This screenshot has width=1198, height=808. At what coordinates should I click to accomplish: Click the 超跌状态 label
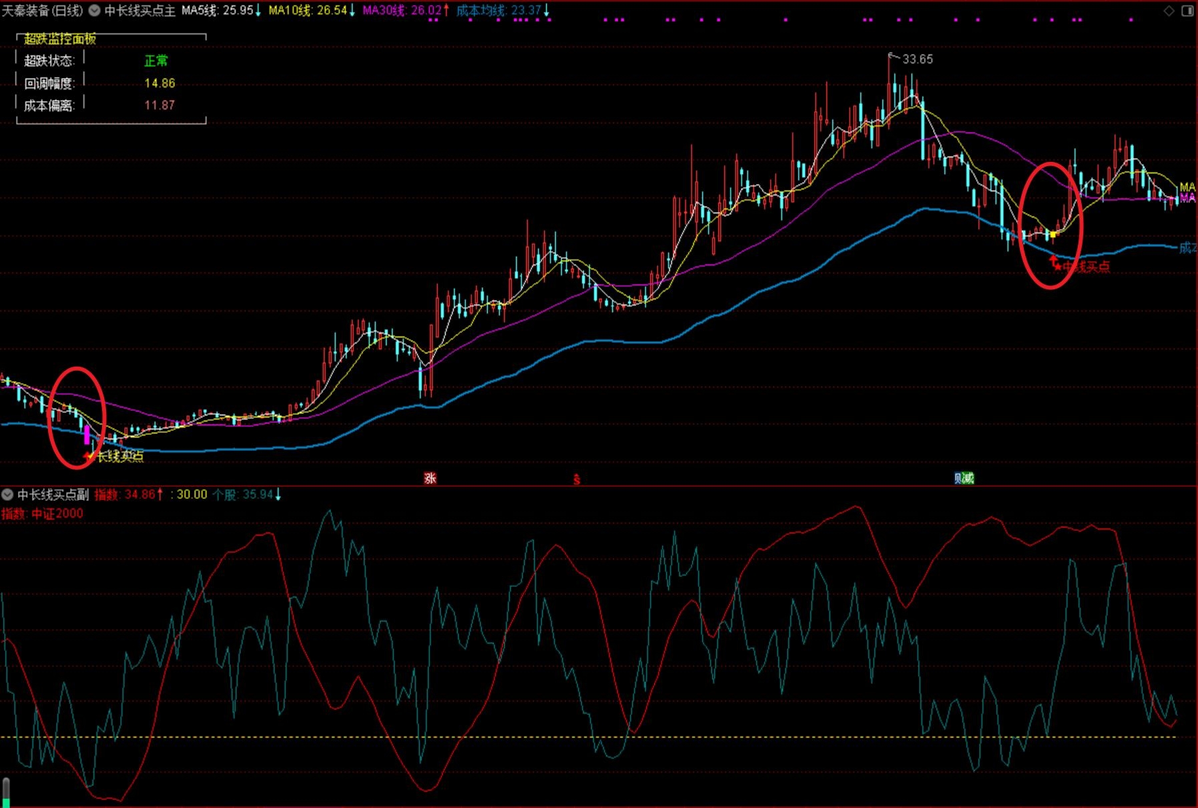[48, 61]
